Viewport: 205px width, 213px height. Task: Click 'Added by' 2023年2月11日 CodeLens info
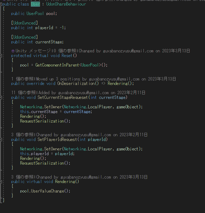[92, 93]
